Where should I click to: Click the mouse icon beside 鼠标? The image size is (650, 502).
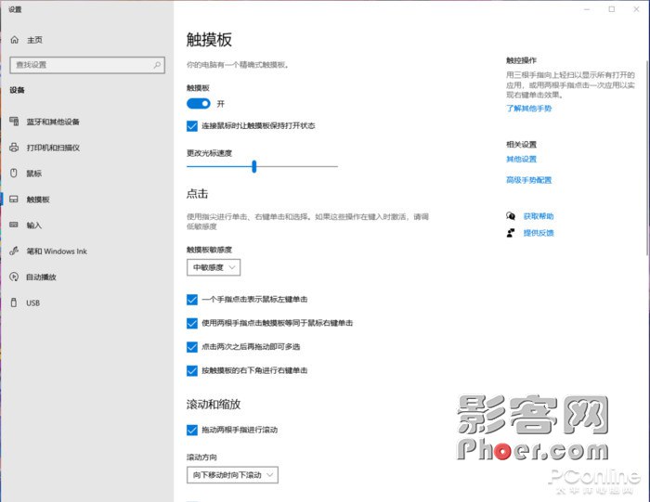point(14,174)
